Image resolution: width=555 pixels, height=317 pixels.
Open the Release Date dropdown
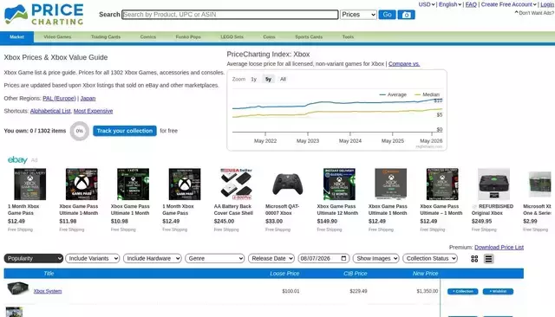click(271, 258)
